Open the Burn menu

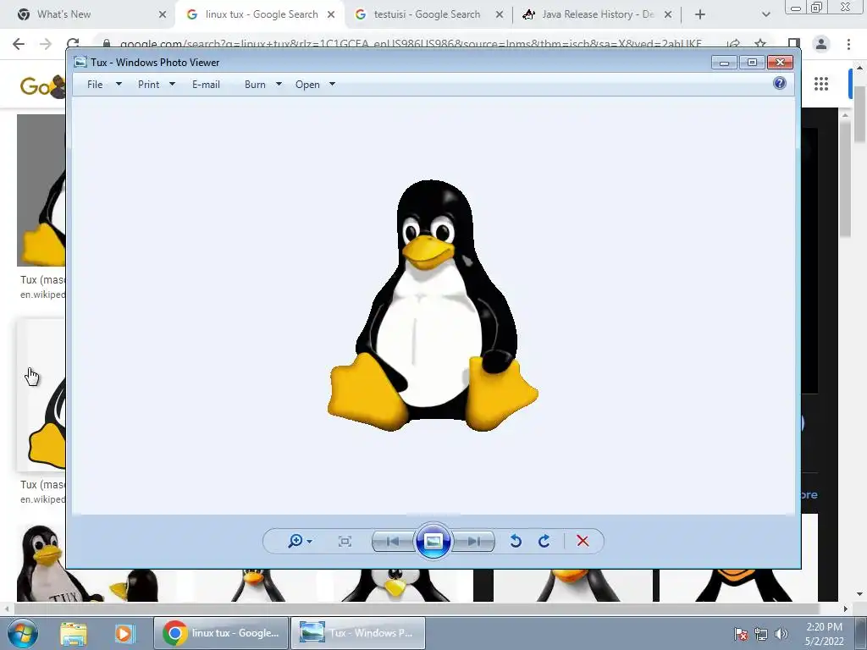[x=255, y=85]
